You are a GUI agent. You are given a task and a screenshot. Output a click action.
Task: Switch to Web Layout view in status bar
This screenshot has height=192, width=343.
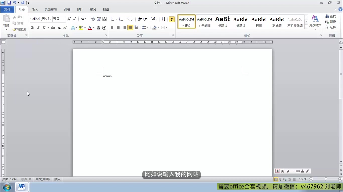284,179
